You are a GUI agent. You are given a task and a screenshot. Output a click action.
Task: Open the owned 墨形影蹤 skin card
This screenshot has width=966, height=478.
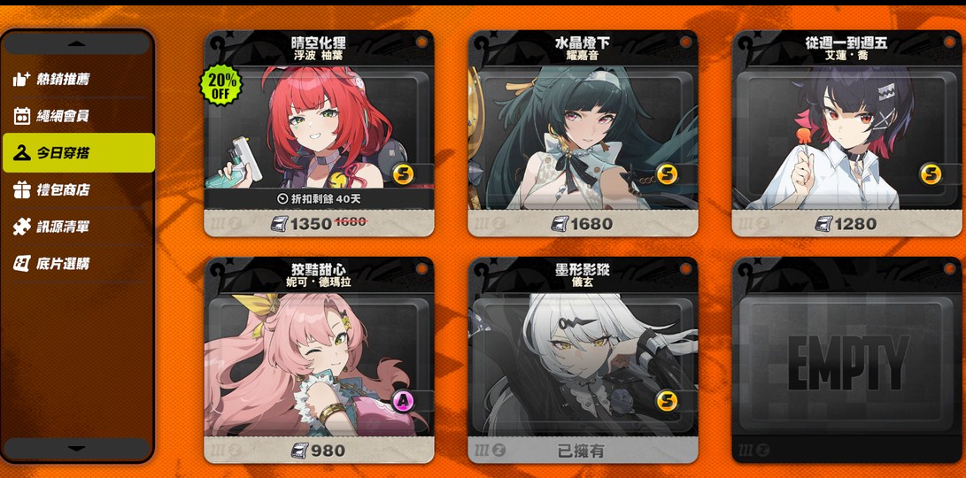583,359
